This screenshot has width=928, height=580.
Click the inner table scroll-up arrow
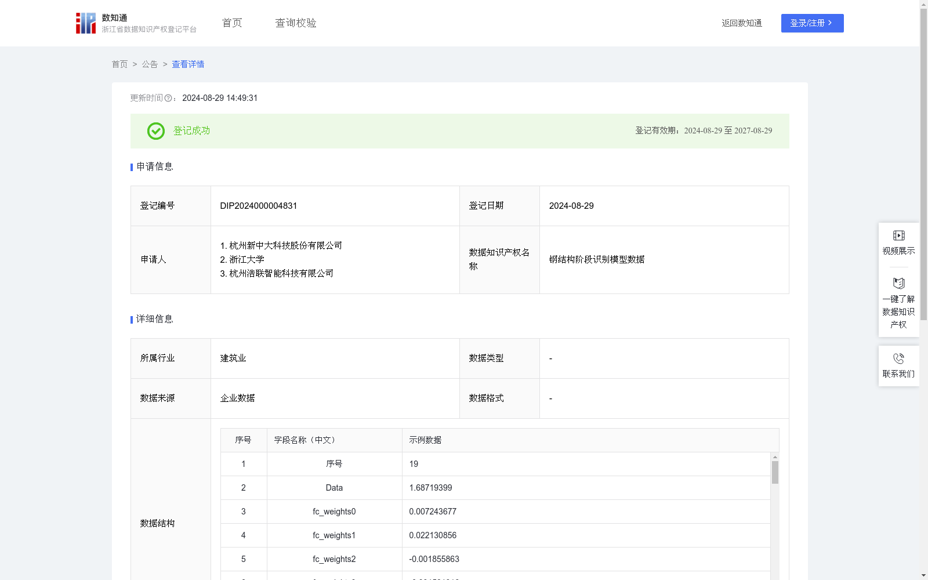coord(775,457)
